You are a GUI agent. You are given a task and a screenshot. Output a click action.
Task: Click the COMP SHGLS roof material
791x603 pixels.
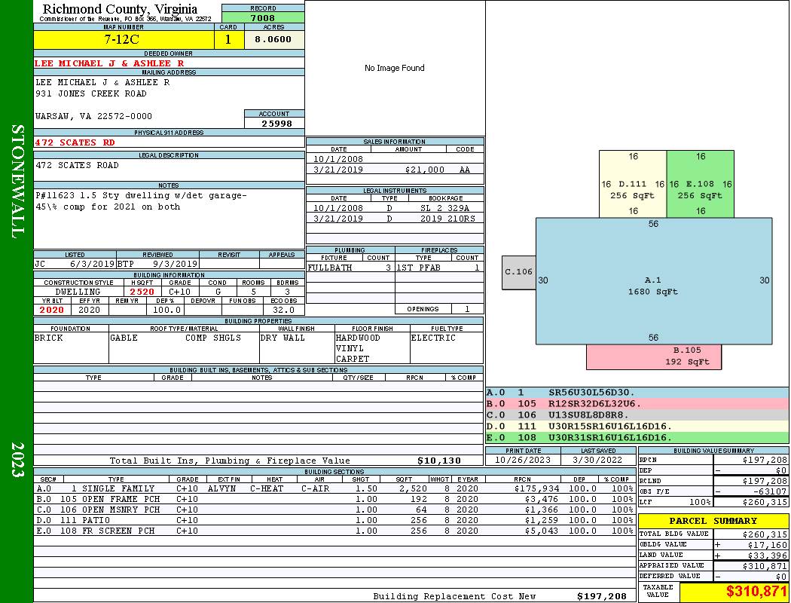[x=213, y=338]
